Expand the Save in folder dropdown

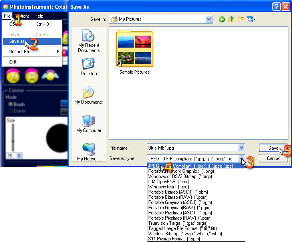point(209,19)
